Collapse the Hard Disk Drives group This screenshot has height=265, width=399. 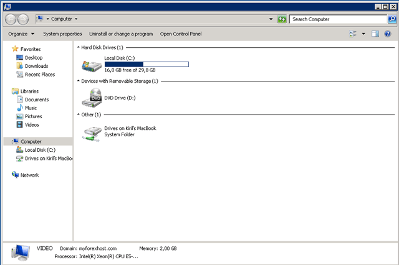[79, 47]
